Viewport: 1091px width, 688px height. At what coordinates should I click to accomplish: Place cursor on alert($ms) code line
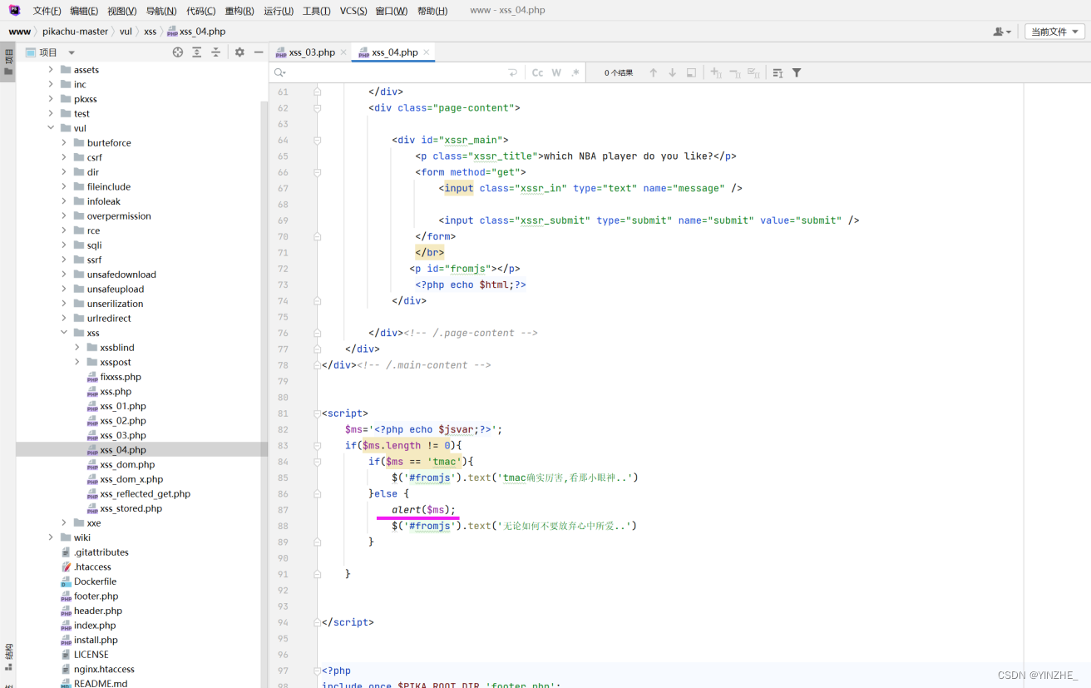423,510
